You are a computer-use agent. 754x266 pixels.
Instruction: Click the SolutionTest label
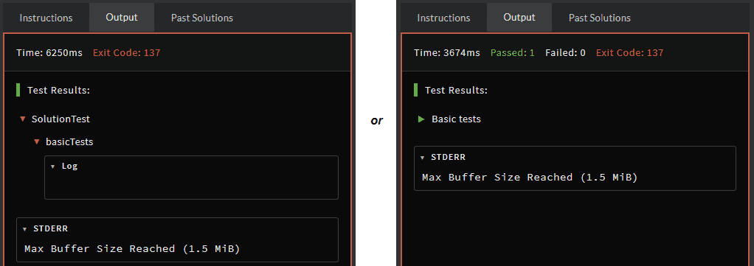(60, 119)
